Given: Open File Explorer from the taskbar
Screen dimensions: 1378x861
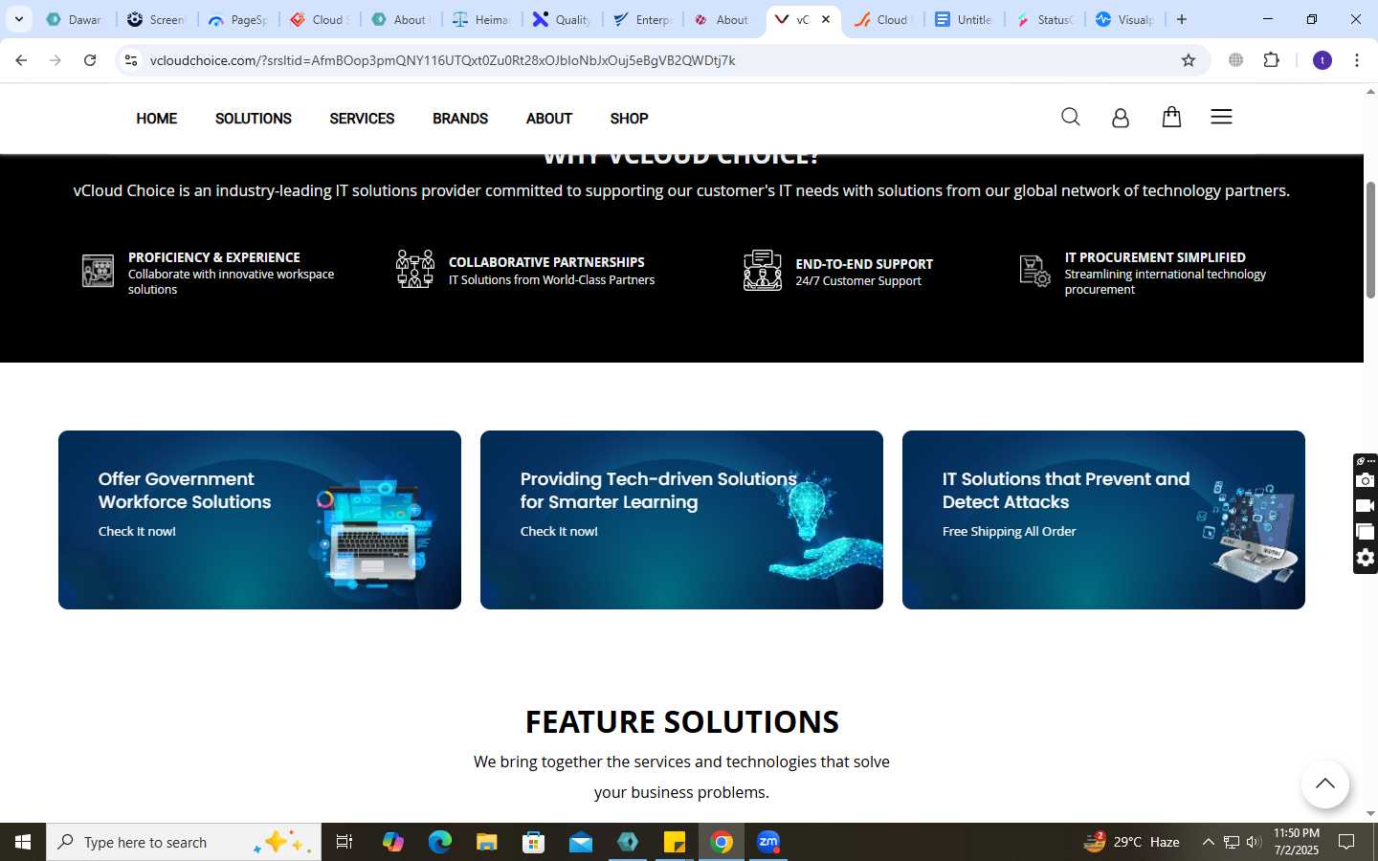Looking at the screenshot, I should [487, 842].
